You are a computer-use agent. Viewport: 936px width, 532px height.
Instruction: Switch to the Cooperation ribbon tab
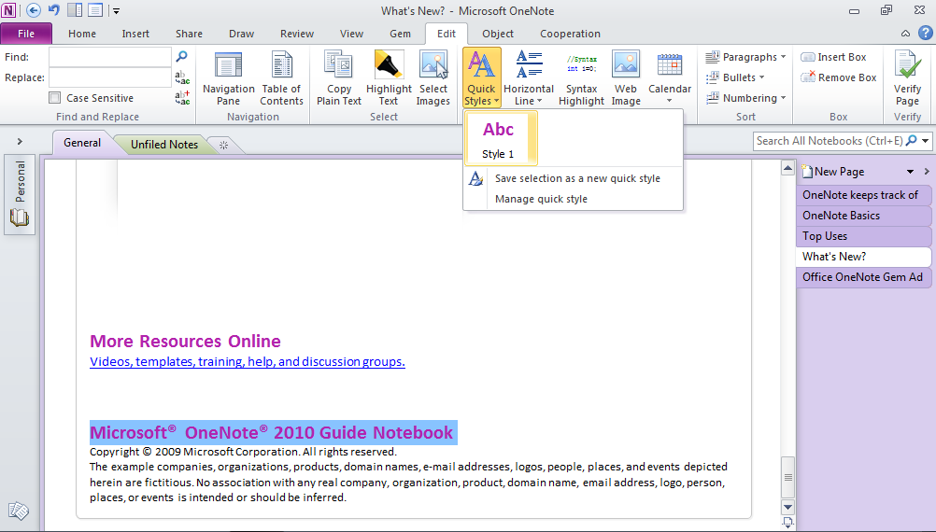coord(570,34)
